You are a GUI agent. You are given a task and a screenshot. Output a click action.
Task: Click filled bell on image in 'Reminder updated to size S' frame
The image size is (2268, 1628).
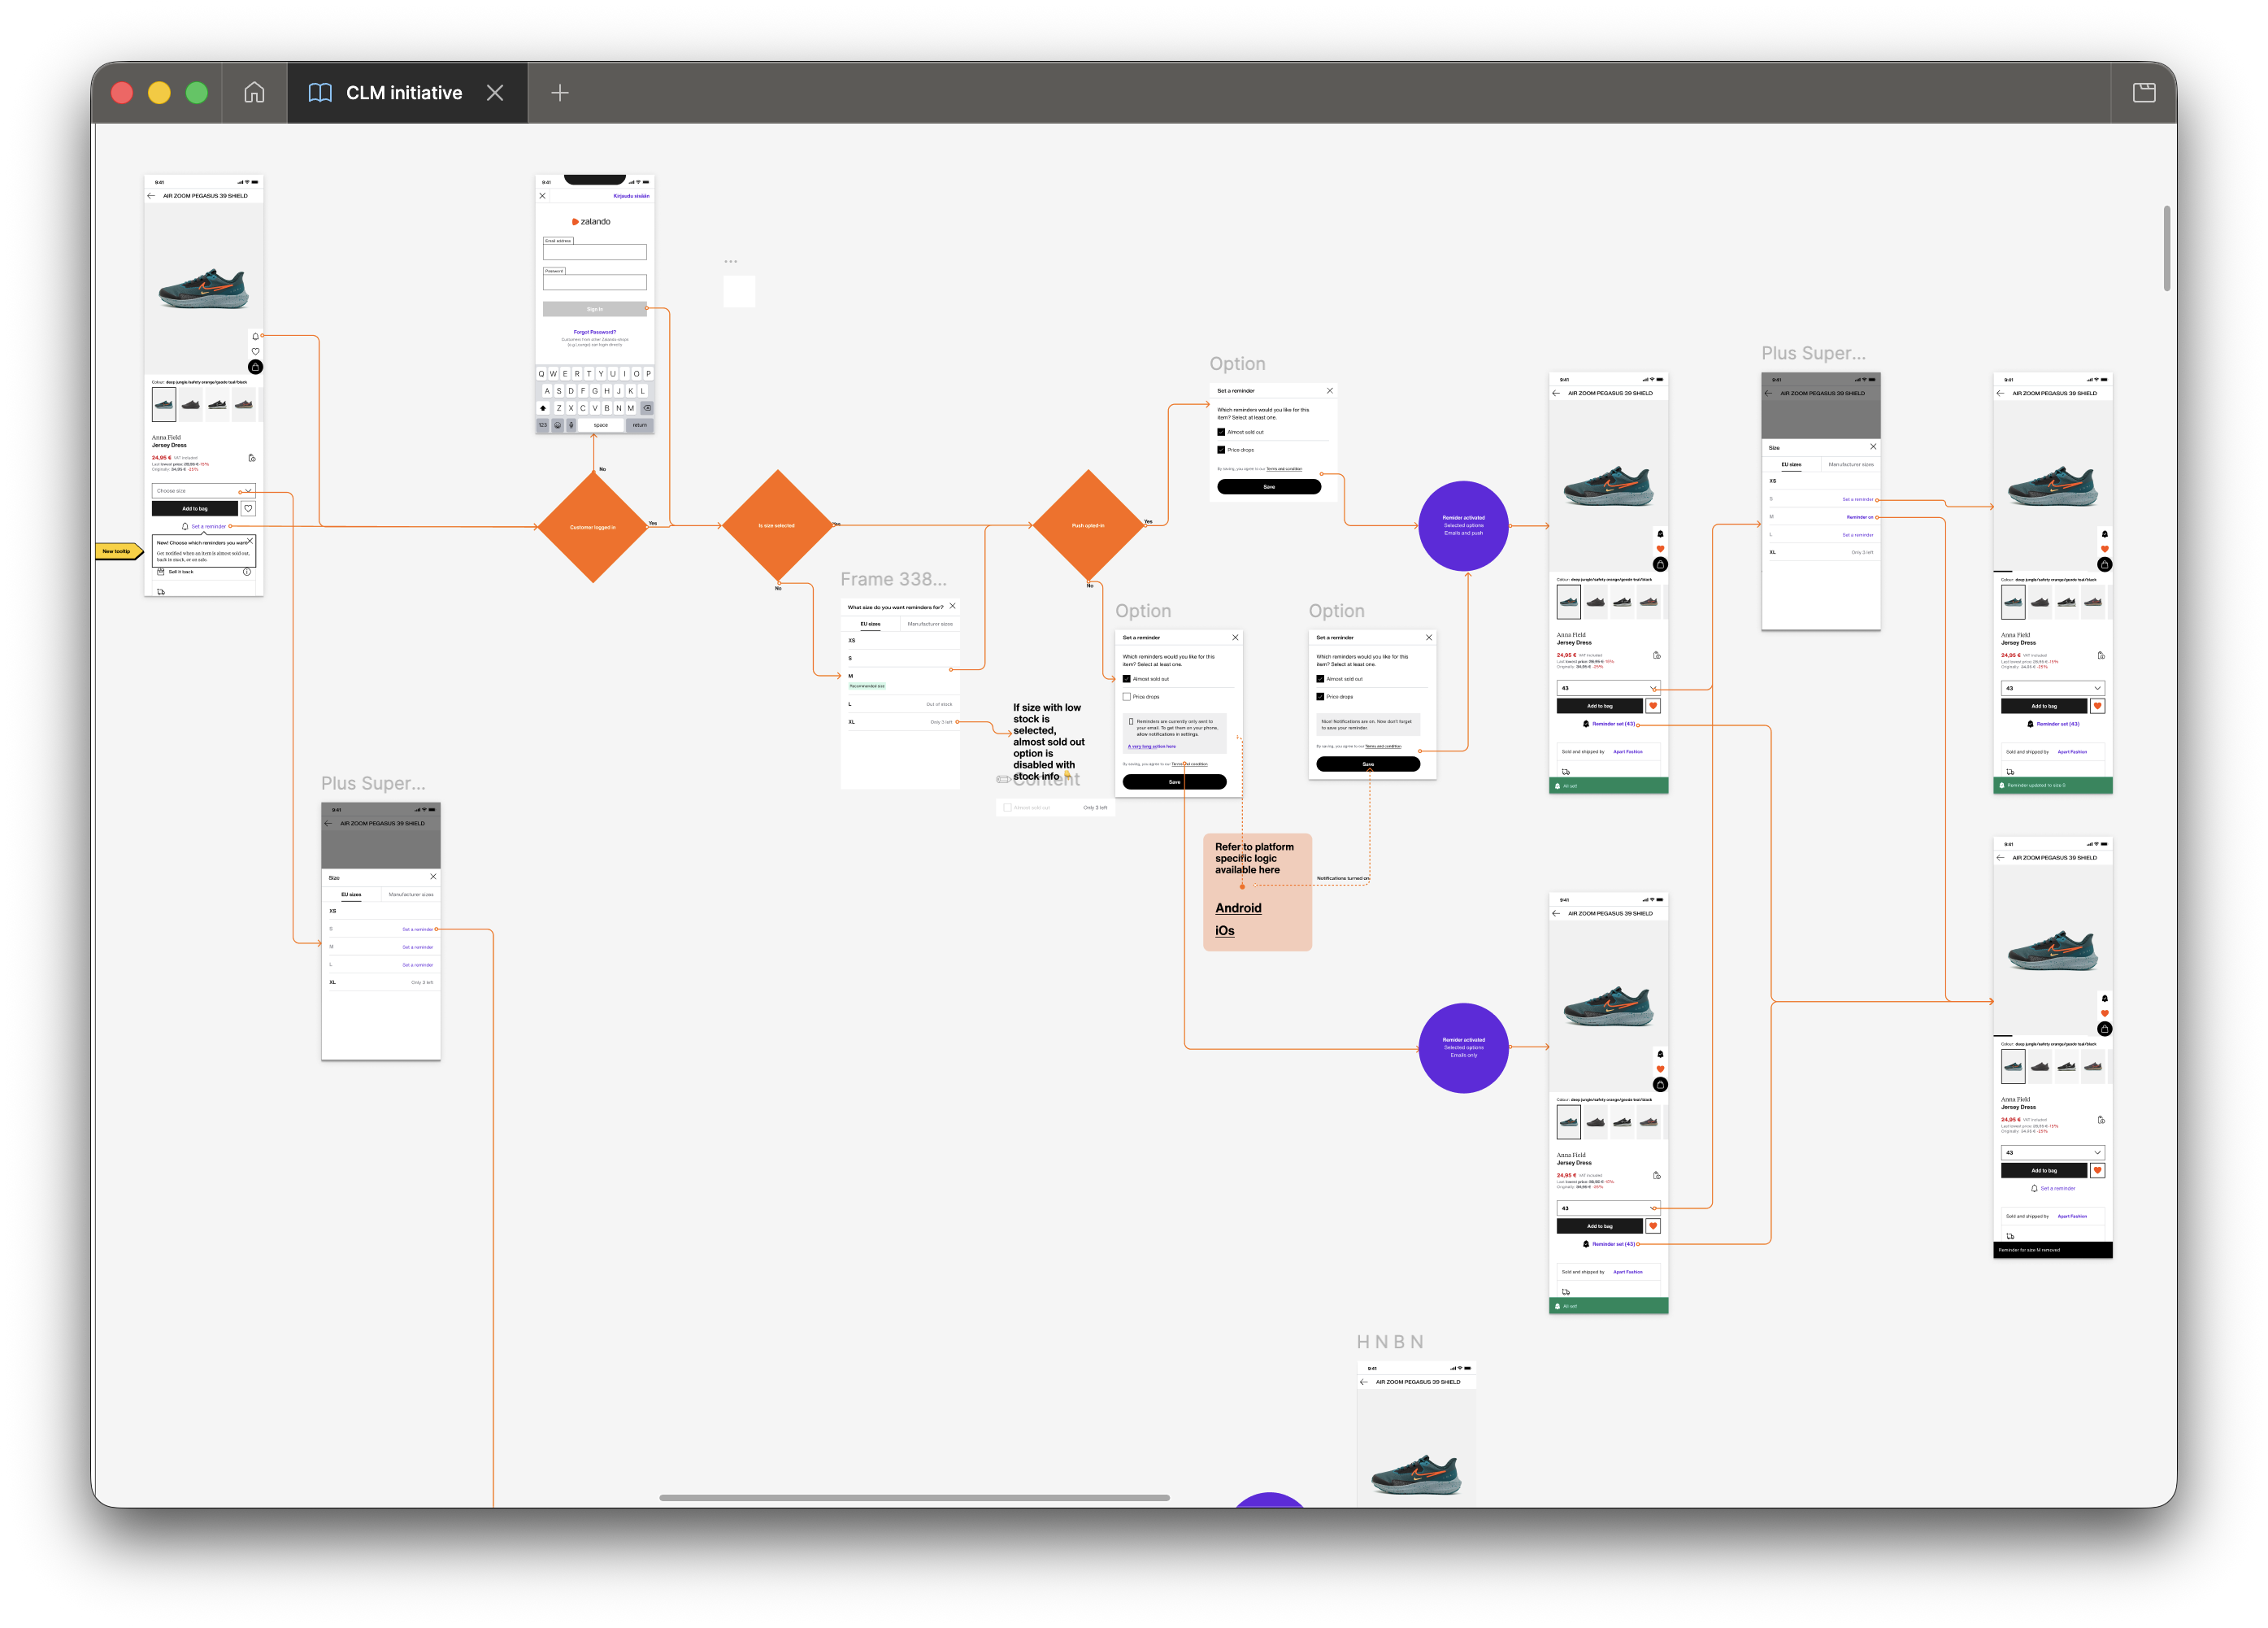pyautogui.click(x=2104, y=534)
